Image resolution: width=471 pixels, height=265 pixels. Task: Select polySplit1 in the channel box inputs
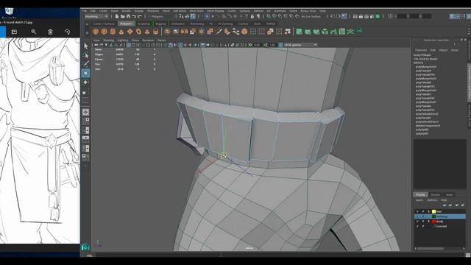tap(422, 133)
